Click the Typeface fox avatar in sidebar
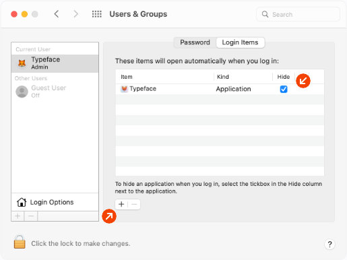347x260 pixels. click(22, 63)
